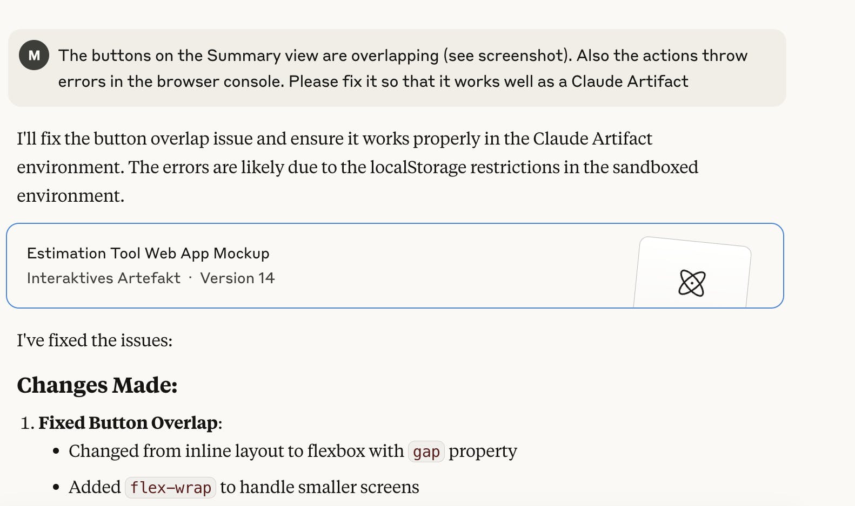Click the bullet 'Added flex-wrap to handle smaller screens'
The image size is (855, 506).
pyautogui.click(x=244, y=487)
